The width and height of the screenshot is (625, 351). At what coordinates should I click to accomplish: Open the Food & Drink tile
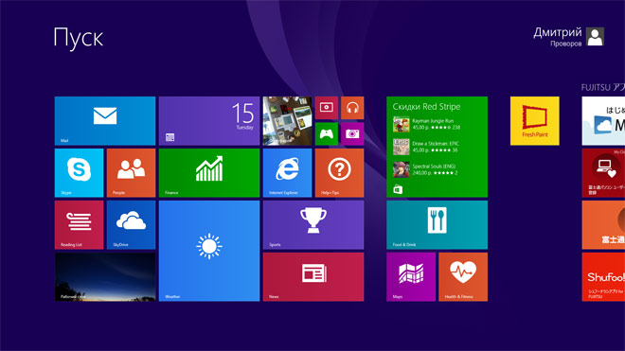click(437, 225)
